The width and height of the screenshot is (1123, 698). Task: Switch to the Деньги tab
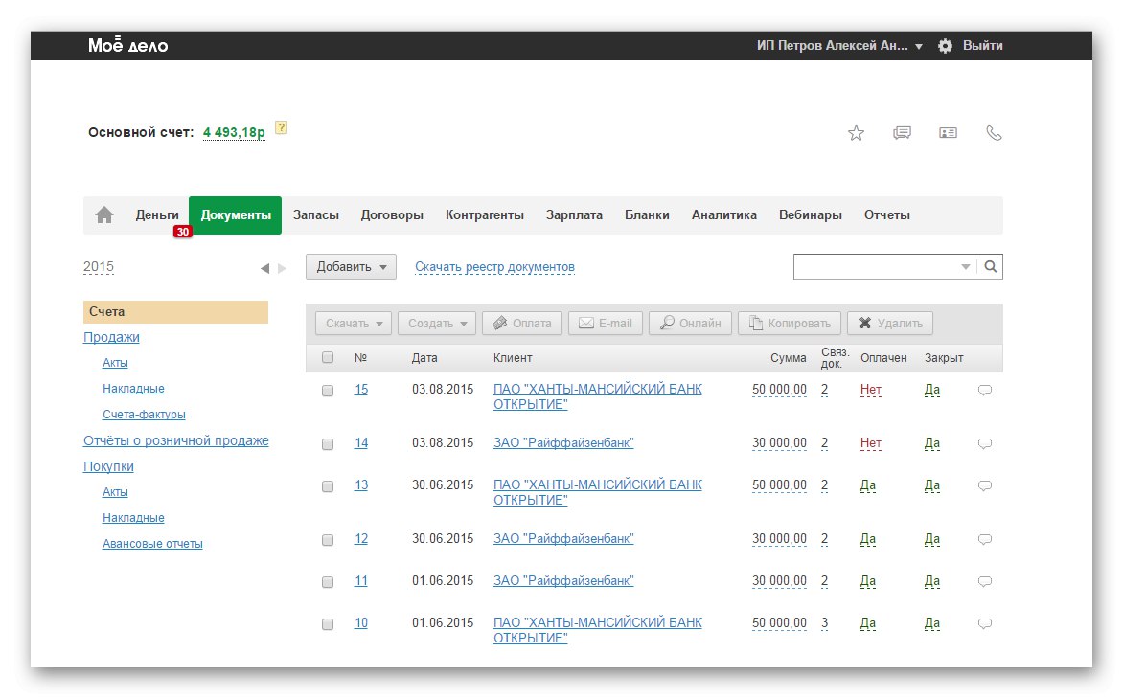click(157, 214)
